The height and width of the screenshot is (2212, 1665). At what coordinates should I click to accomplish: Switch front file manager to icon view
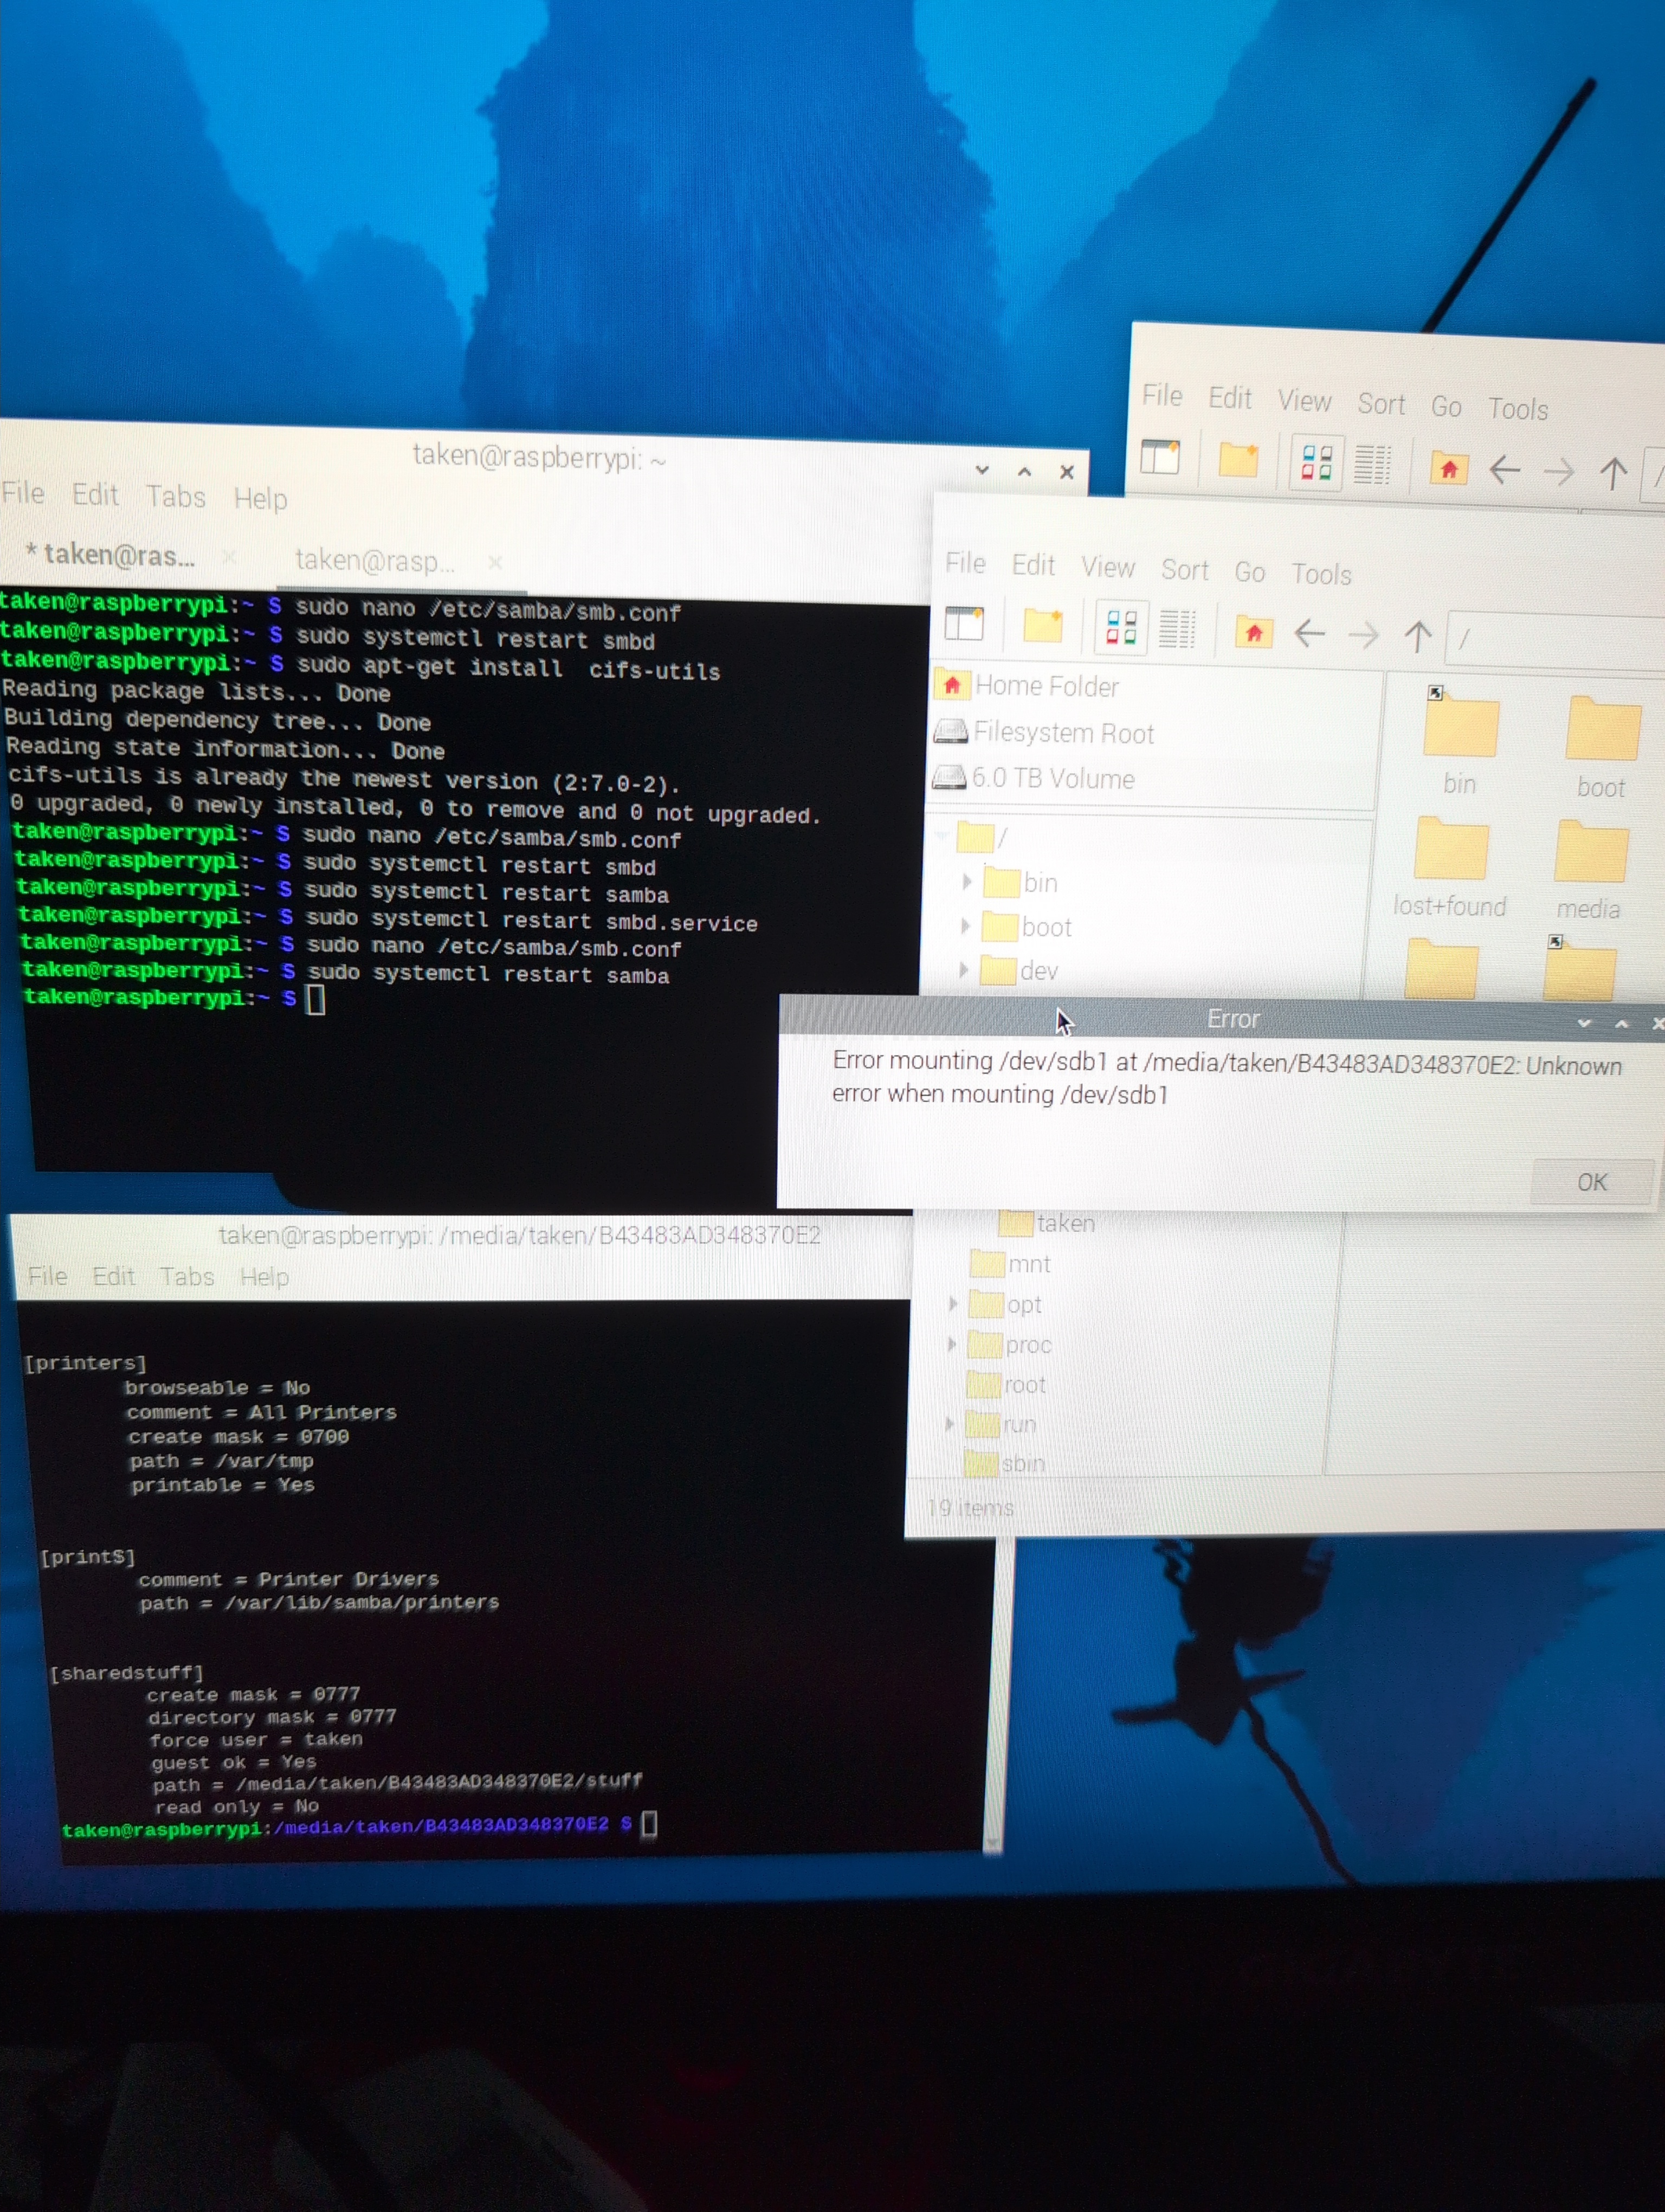tap(1120, 628)
